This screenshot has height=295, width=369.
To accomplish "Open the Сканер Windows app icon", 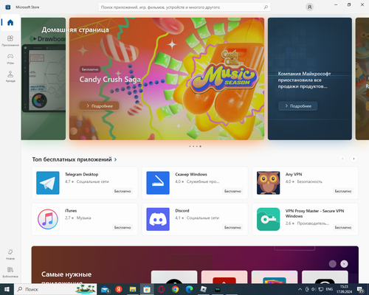I will point(158,183).
